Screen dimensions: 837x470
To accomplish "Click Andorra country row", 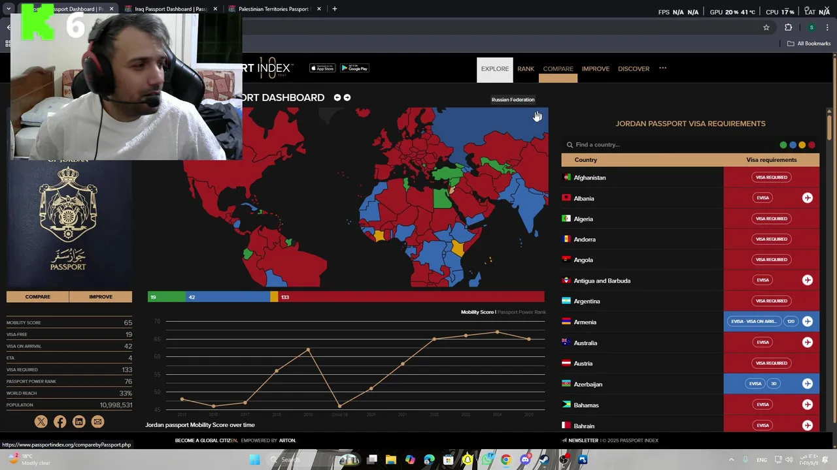I will [690, 239].
